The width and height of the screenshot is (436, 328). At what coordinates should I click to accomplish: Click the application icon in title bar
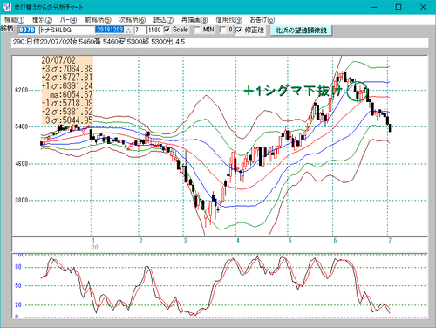pos(6,7)
